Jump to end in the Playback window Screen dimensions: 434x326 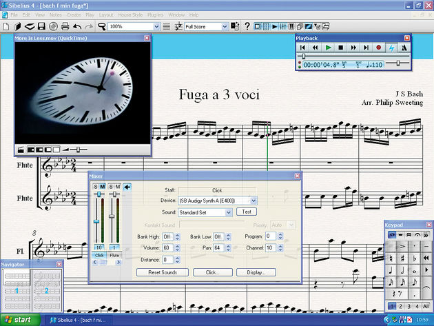pos(366,48)
